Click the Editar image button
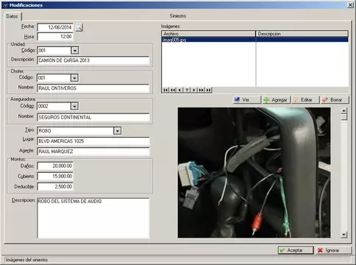Viewport: 356px width, 265px height. [306, 99]
